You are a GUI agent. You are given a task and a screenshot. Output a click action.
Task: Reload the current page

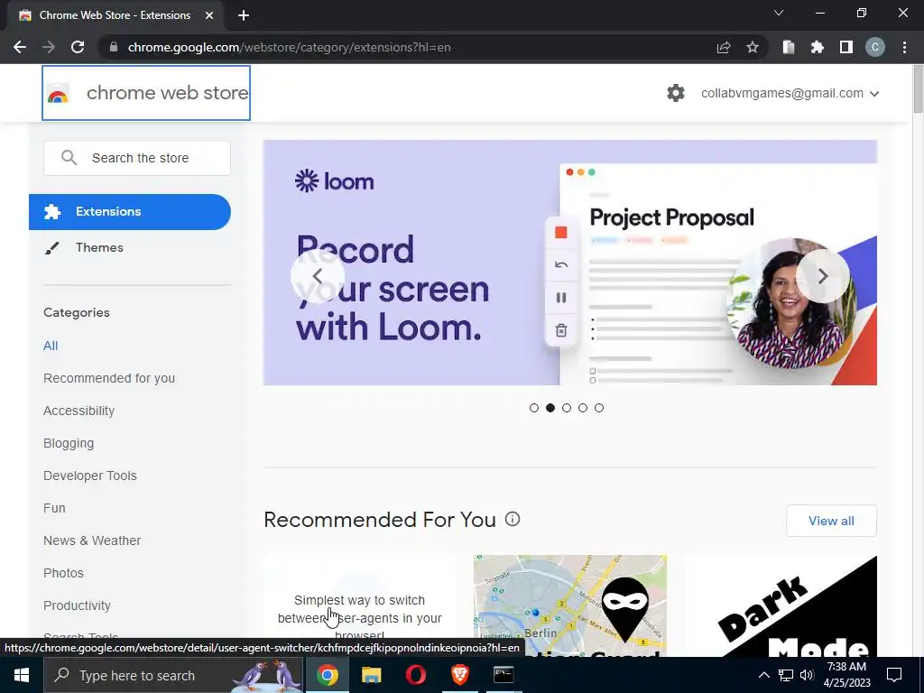78,47
